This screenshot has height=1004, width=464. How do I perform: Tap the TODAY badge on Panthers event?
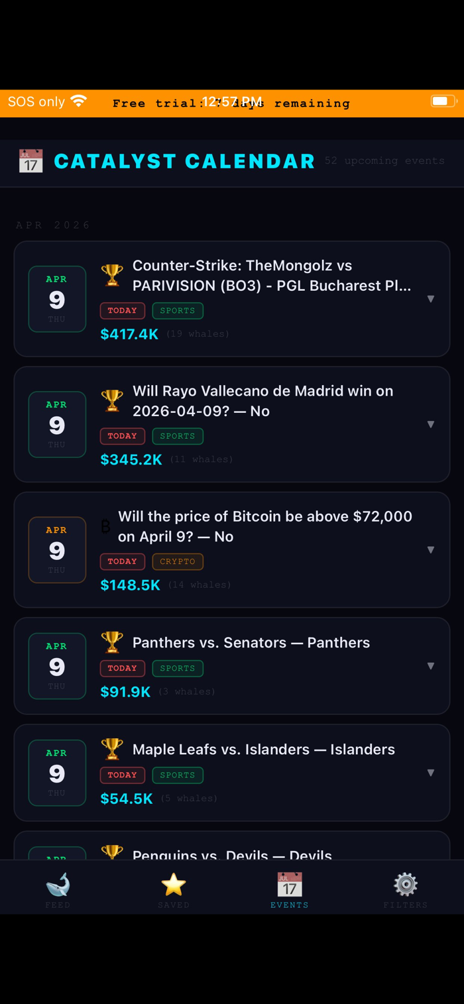click(122, 668)
